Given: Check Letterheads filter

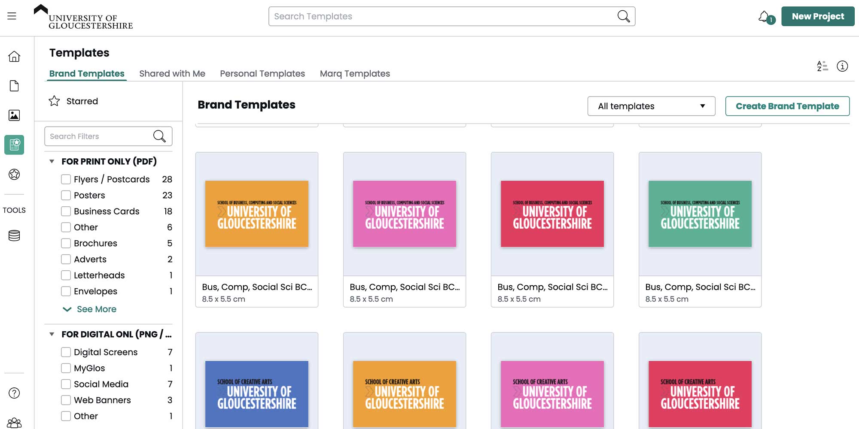Looking at the screenshot, I should [x=66, y=275].
